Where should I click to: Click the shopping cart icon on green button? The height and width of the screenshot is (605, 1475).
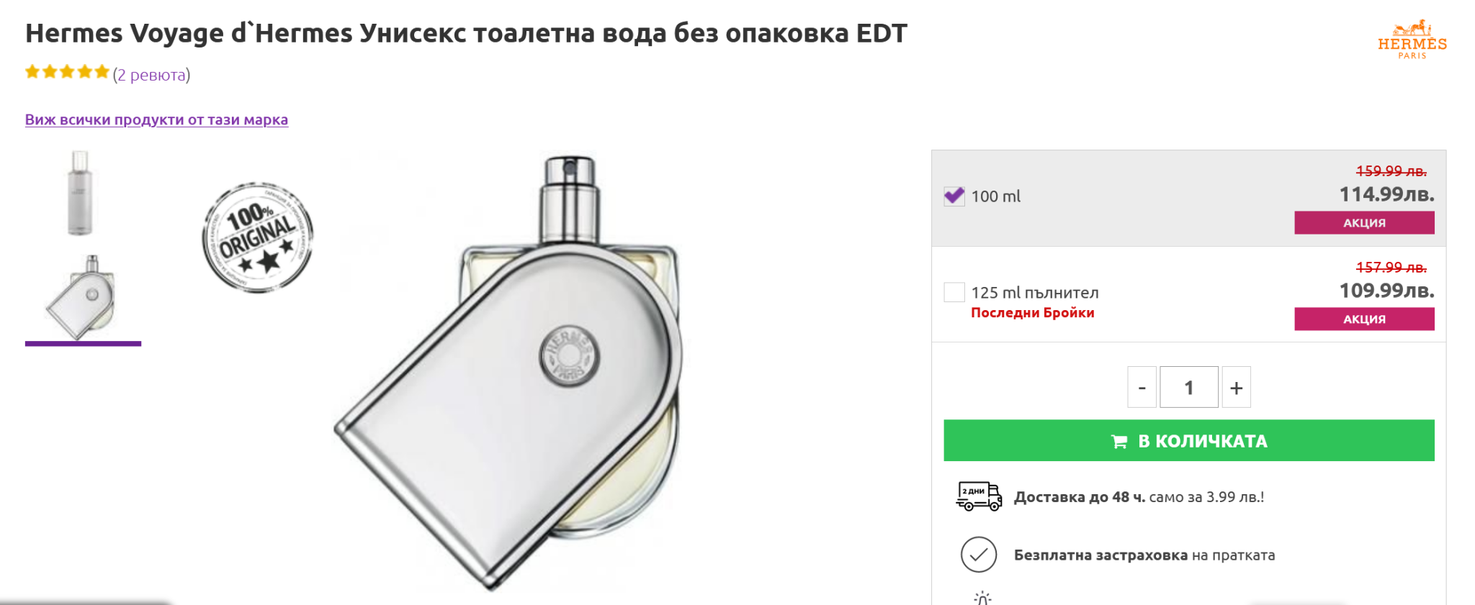tap(1119, 441)
